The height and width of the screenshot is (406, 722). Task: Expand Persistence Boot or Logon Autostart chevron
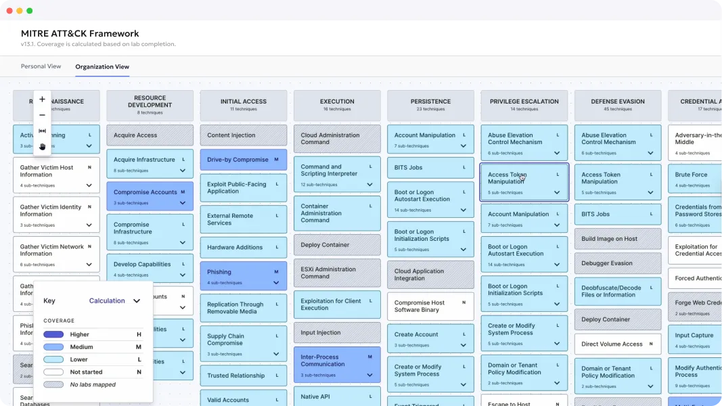(464, 210)
